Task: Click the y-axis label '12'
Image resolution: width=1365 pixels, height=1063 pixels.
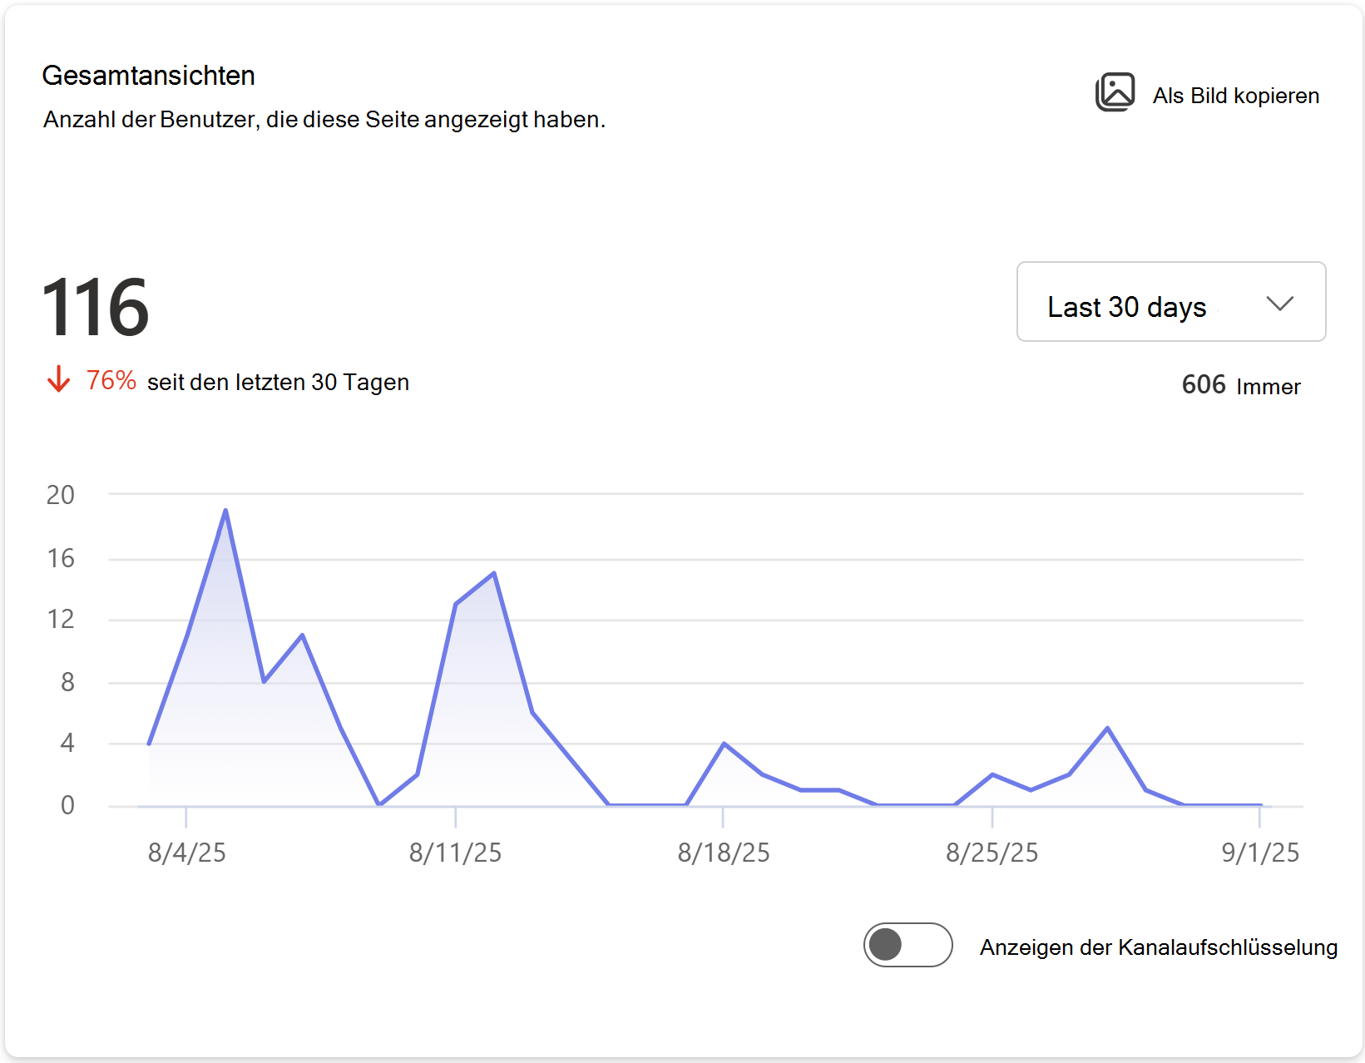Action: pyautogui.click(x=60, y=619)
